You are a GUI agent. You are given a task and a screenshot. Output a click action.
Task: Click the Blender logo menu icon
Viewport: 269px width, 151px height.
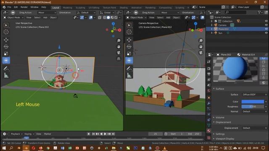[4, 7]
